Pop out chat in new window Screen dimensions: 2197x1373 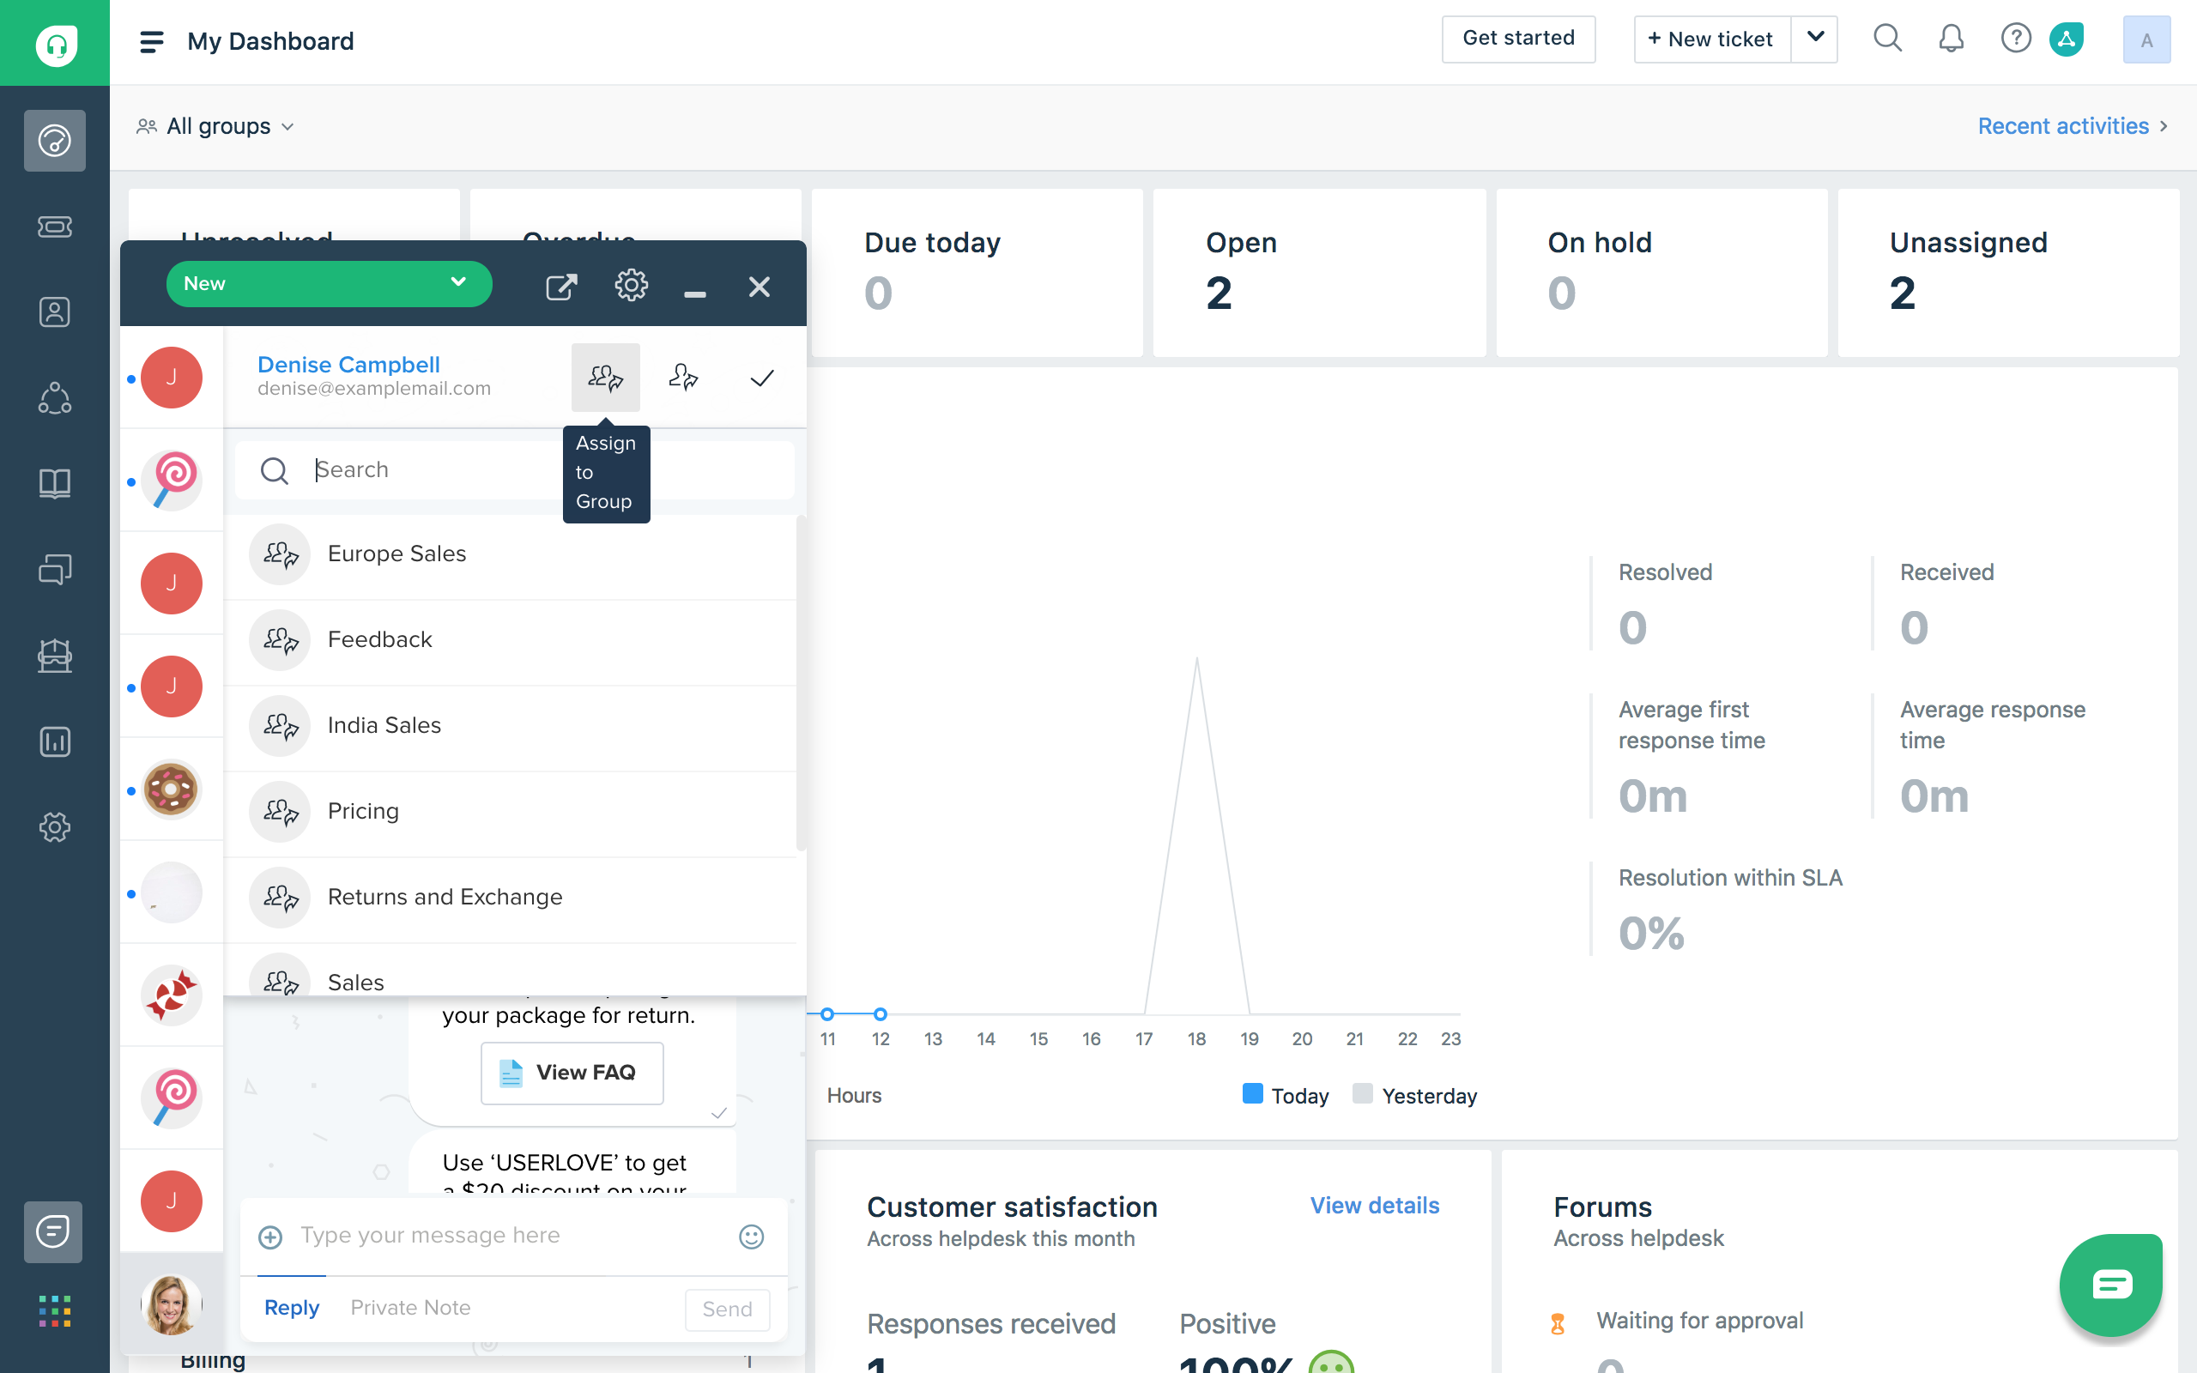tap(561, 287)
